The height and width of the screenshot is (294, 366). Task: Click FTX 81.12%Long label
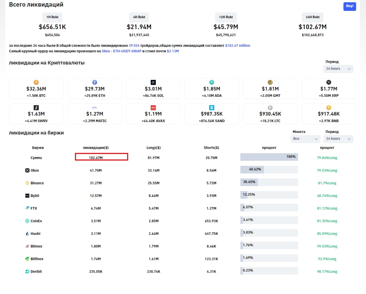327,208
